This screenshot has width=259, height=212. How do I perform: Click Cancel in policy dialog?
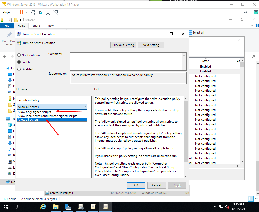click(156, 185)
